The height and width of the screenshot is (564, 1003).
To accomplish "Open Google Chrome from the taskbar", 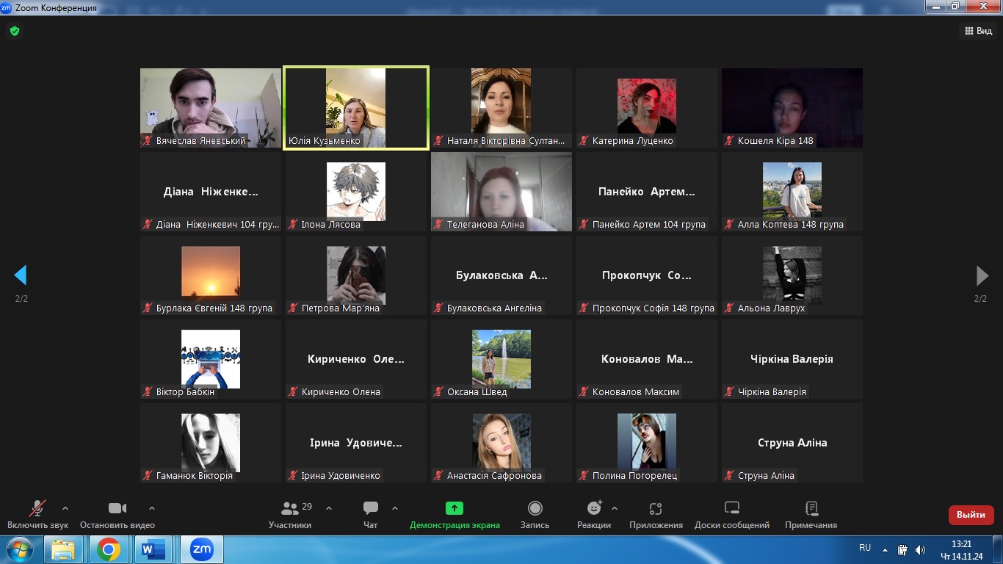I will pyautogui.click(x=109, y=549).
